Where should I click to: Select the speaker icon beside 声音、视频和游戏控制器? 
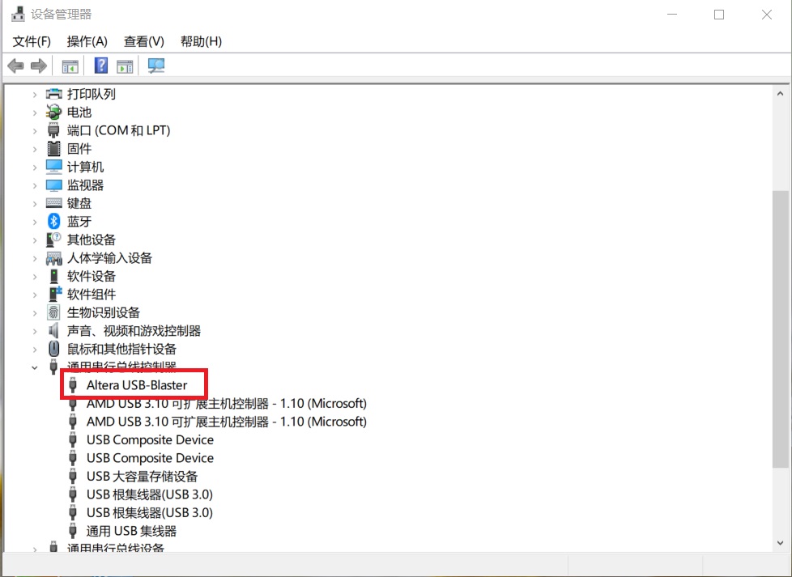tap(54, 331)
